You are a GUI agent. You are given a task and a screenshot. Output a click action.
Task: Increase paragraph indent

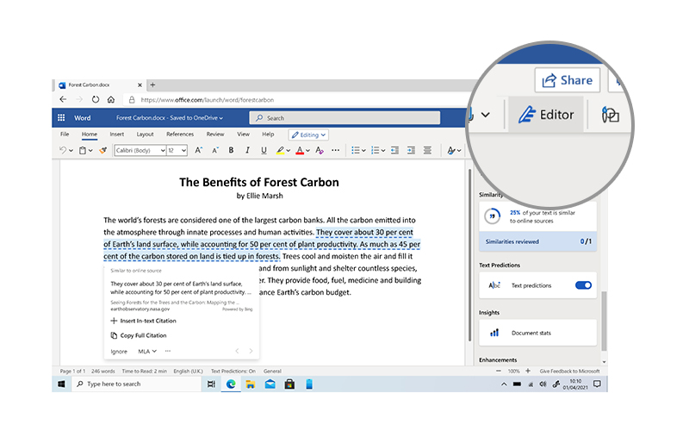[411, 150]
